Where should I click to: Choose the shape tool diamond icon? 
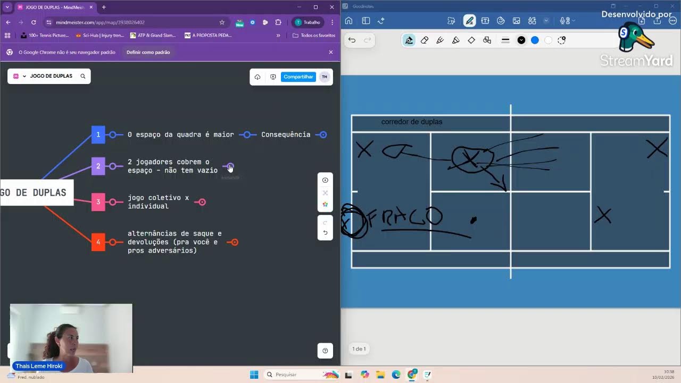coord(471,40)
